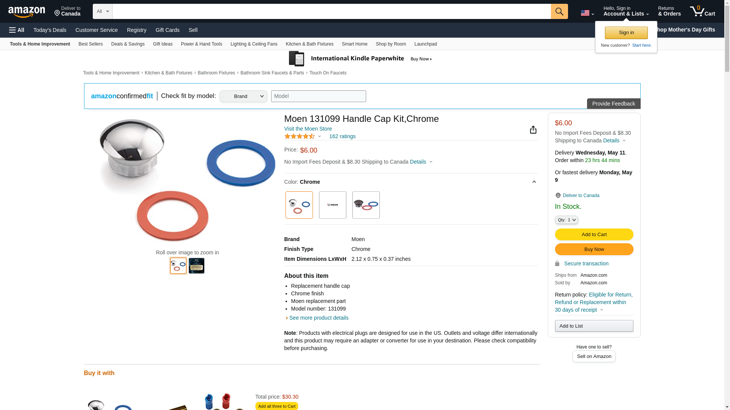Open the share icon for this product
730x410 pixels.
point(533,130)
